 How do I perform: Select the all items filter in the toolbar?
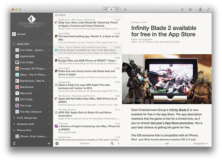(117, 9)
